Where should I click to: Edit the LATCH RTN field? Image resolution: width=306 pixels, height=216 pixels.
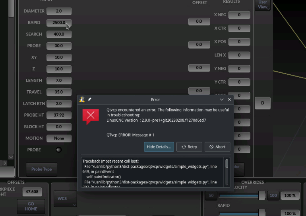click(59, 103)
